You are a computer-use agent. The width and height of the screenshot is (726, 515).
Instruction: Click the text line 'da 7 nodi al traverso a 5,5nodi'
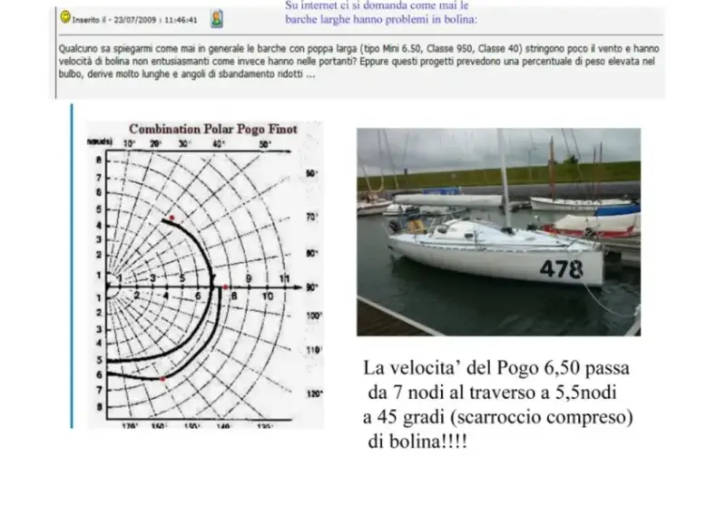[492, 393]
